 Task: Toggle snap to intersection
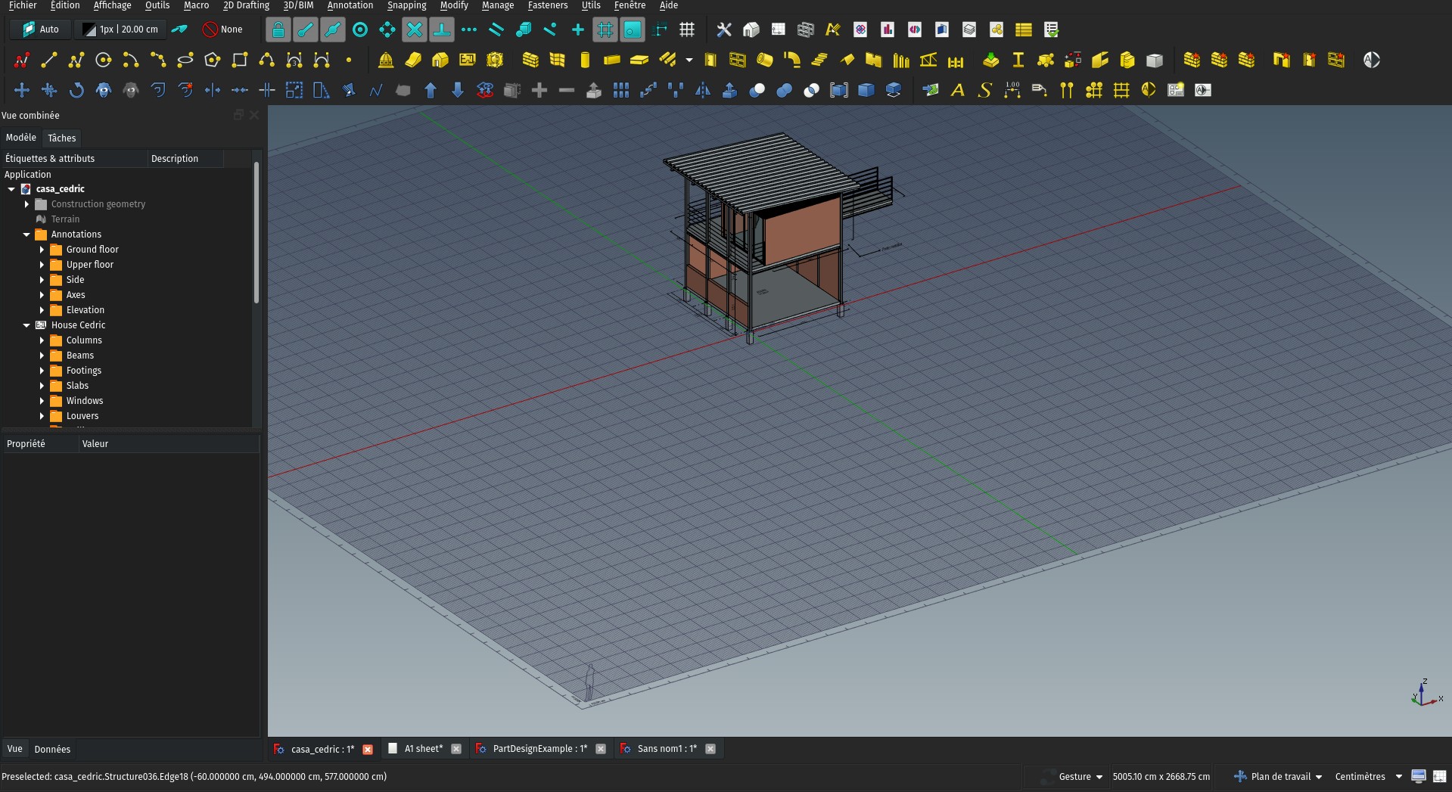(415, 30)
